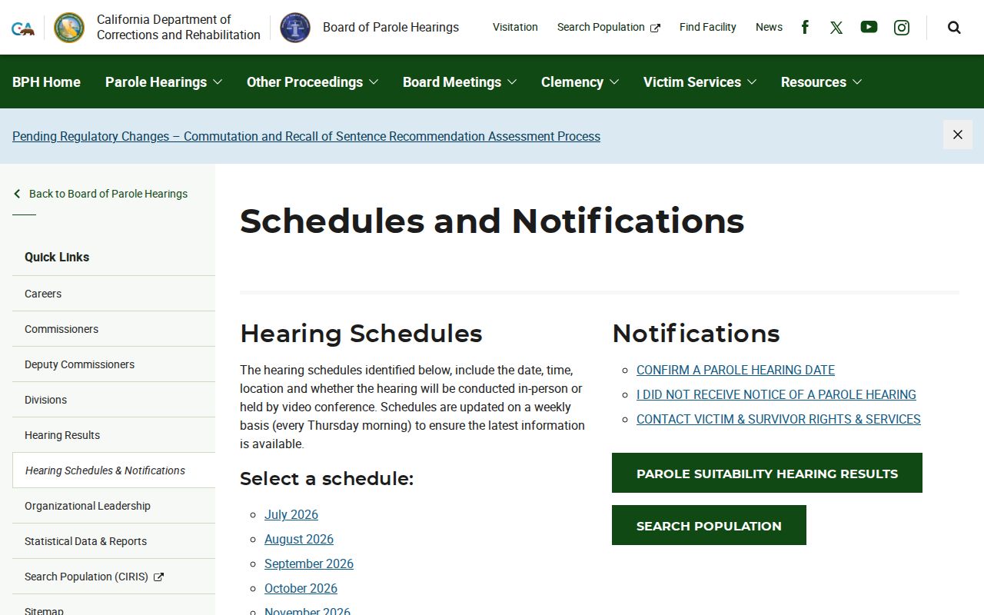Click the CDCR department seal logo

69,28
